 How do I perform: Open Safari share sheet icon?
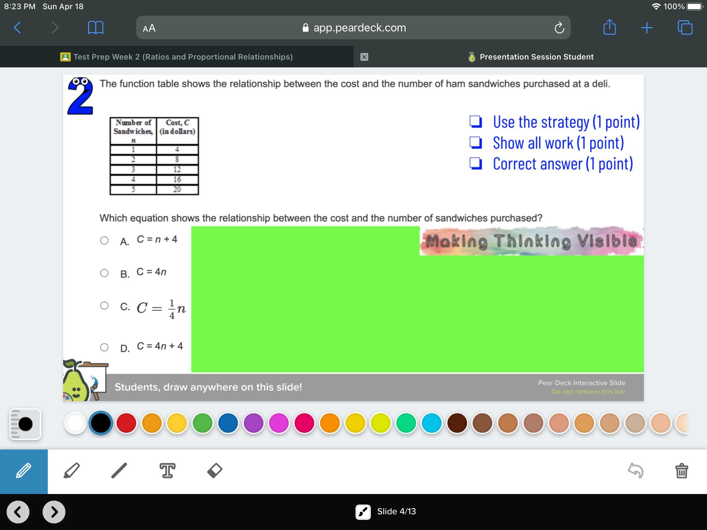pos(609,27)
